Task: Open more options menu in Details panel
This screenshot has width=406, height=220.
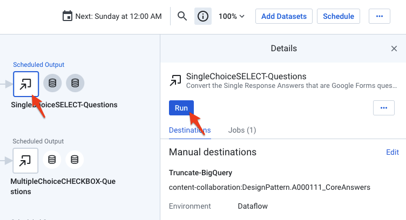Action: pyautogui.click(x=384, y=108)
